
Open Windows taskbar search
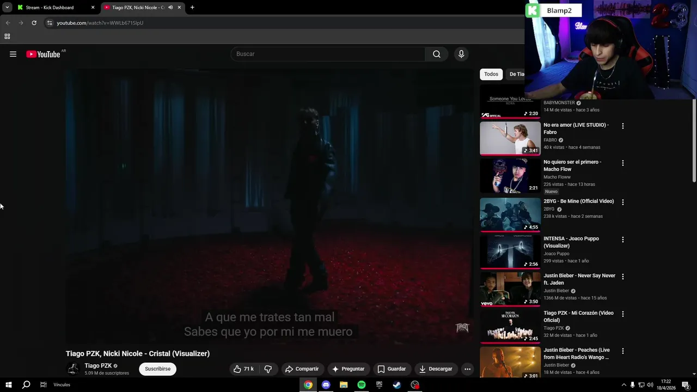click(x=26, y=385)
